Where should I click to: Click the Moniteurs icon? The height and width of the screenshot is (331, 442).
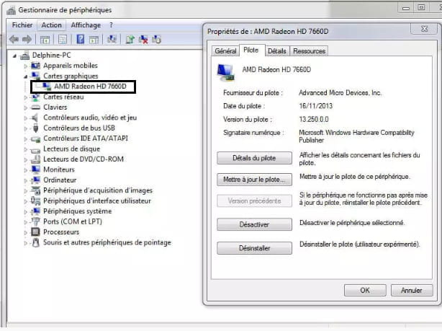point(35,169)
